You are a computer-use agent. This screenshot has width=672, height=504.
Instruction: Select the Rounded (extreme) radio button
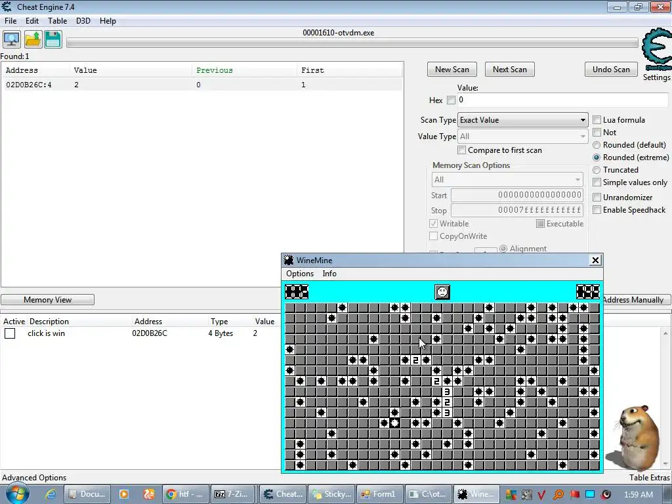click(x=597, y=157)
